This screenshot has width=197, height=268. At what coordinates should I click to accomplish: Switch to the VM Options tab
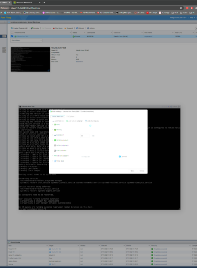pos(70,117)
